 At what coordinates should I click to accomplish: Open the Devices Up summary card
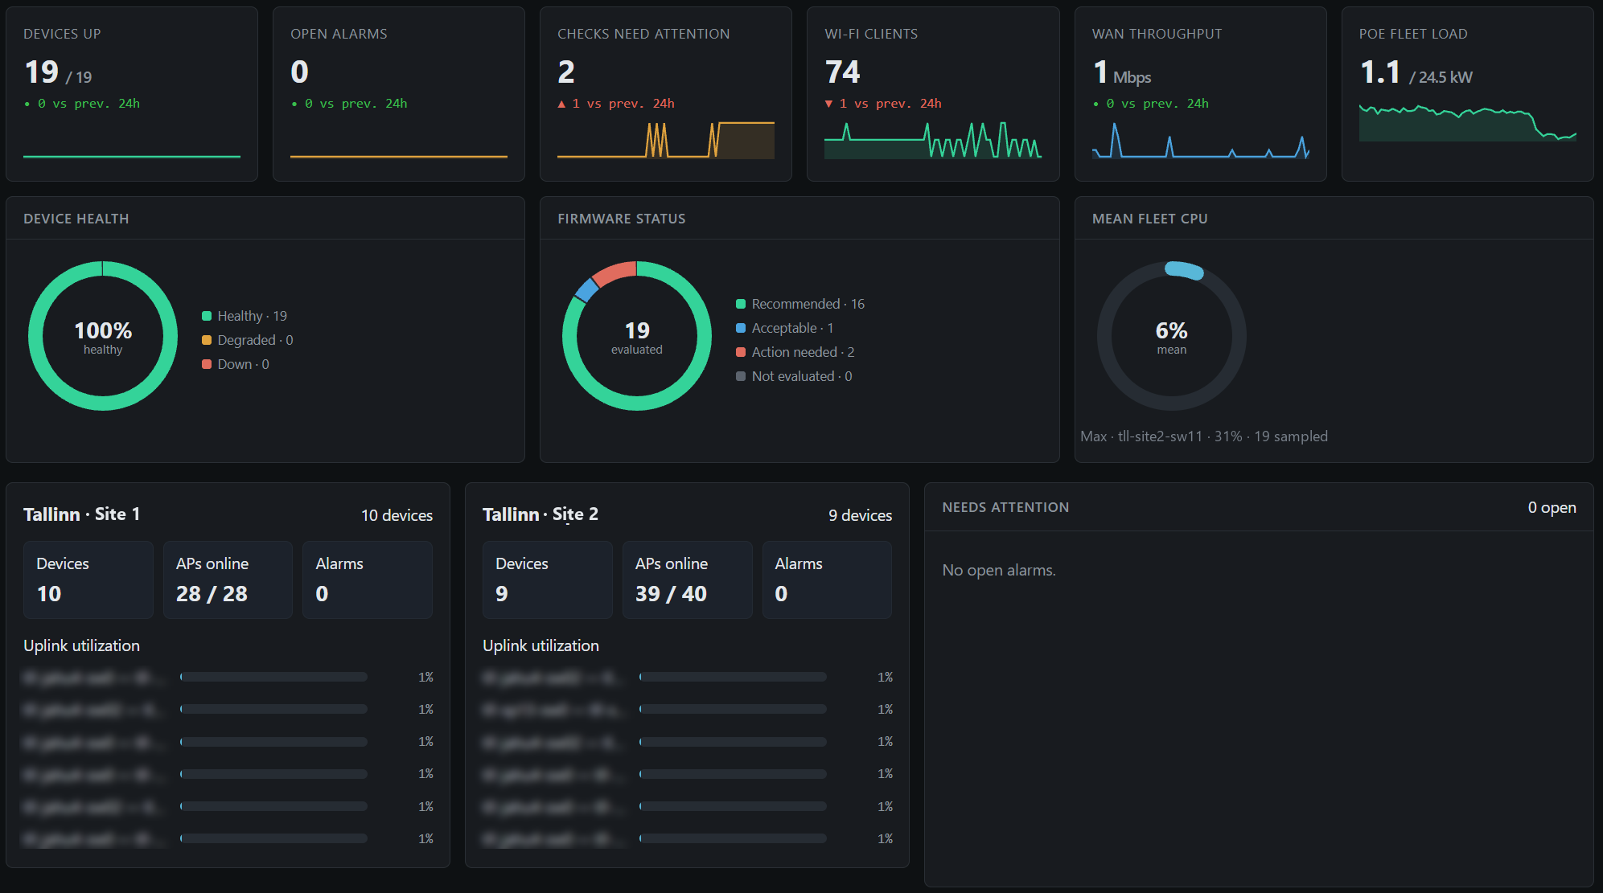pos(132,94)
